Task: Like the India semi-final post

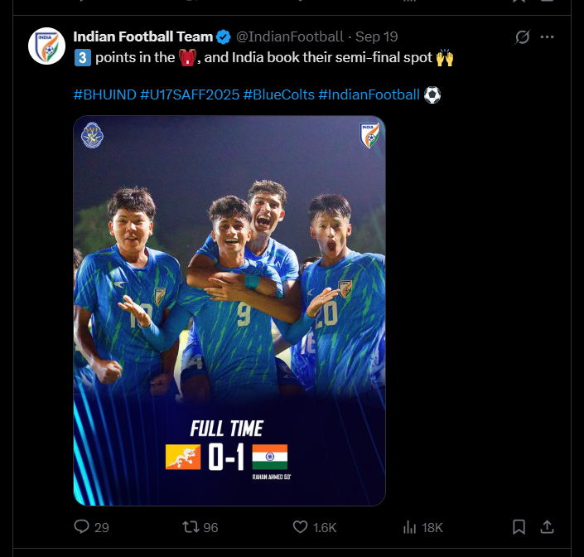Action: coord(302,527)
